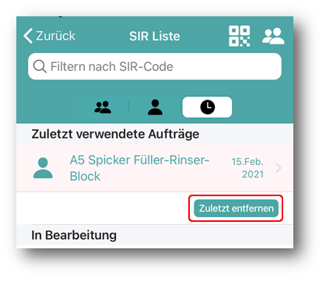Click the 15.Feb. 2021 date
This screenshot has width=326, height=281.
[247, 168]
